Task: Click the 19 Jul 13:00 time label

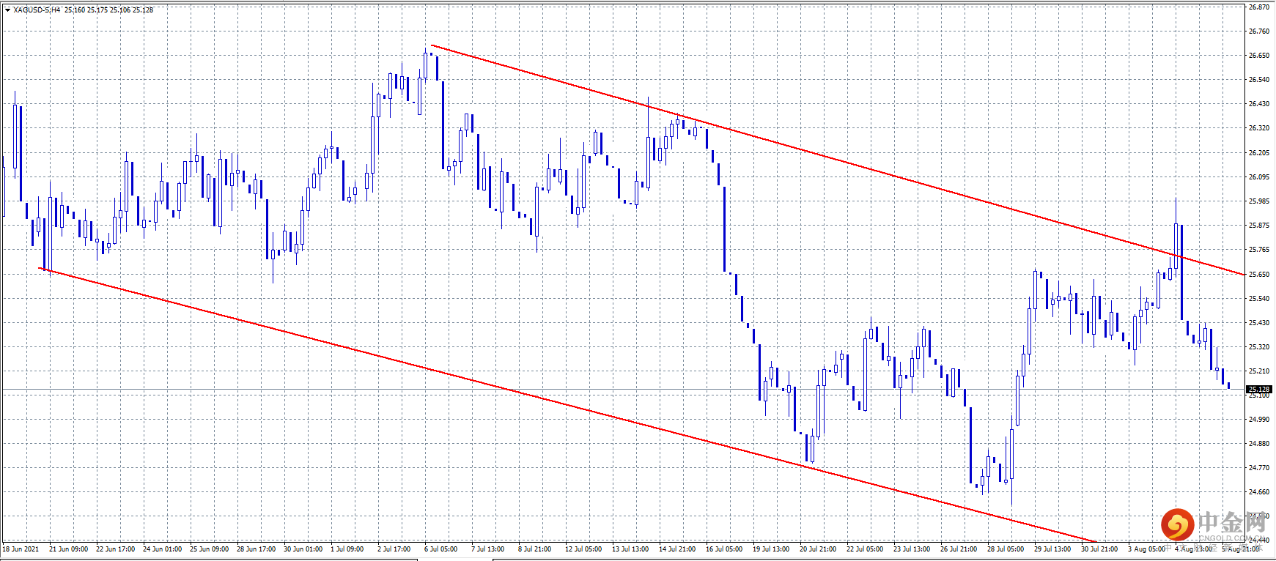Action: click(x=771, y=549)
